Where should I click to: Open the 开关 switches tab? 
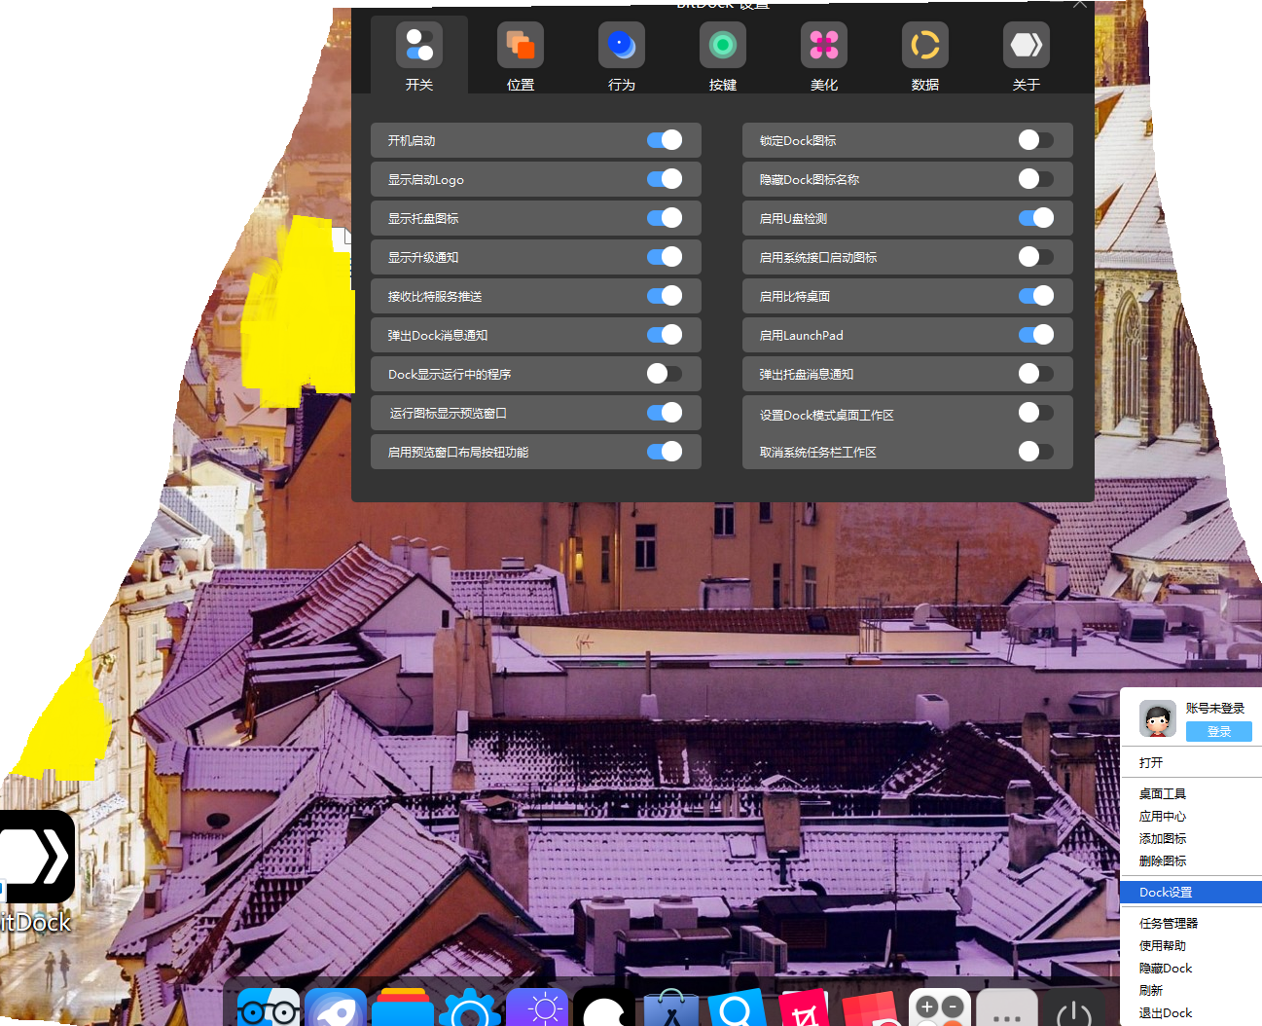tap(419, 56)
